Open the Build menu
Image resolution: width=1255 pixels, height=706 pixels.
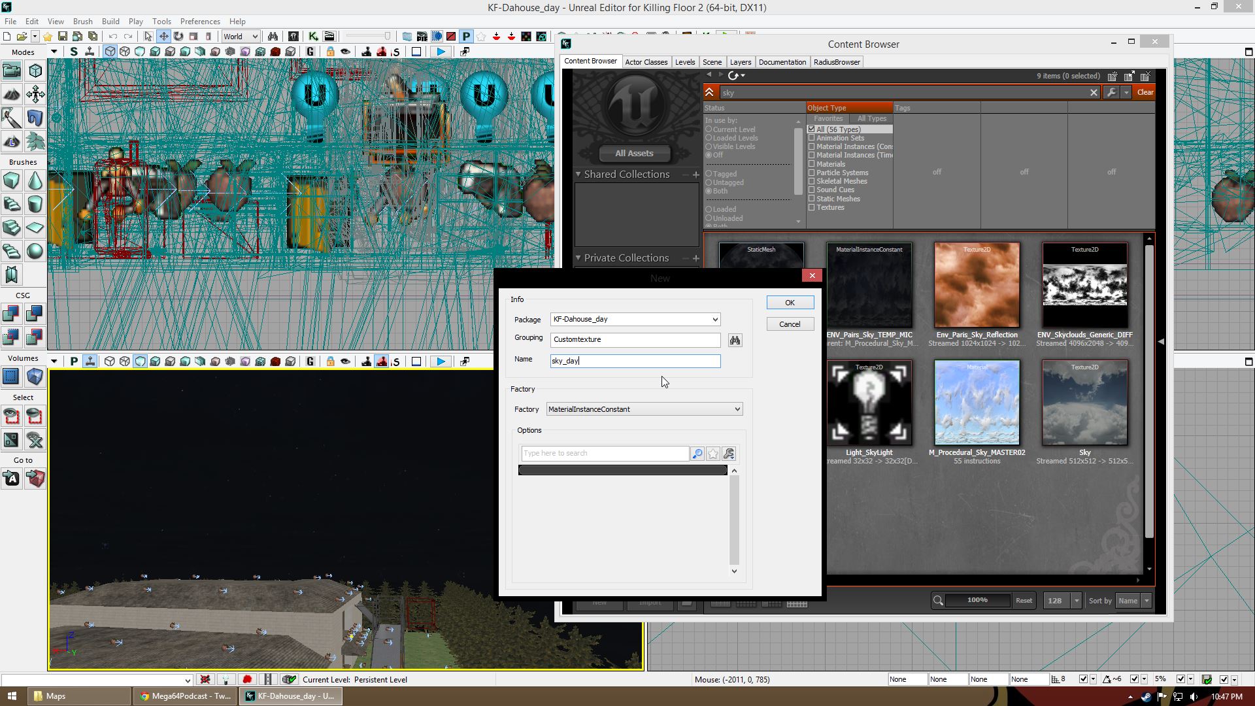[x=110, y=22]
